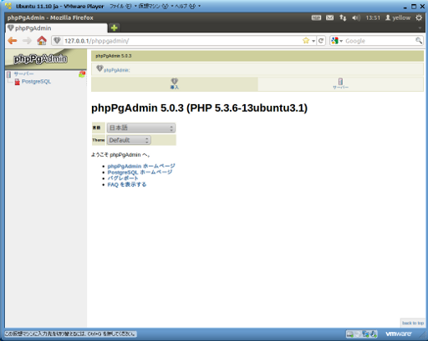Open the yellow user menu
The width and height of the screenshot is (428, 341).
tap(398, 18)
